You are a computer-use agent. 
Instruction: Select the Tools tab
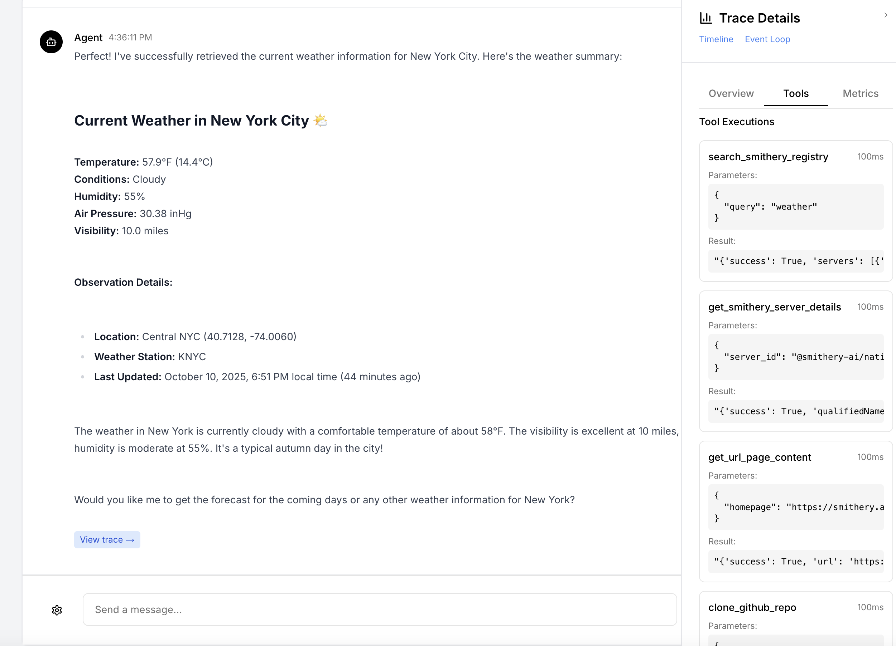(796, 93)
